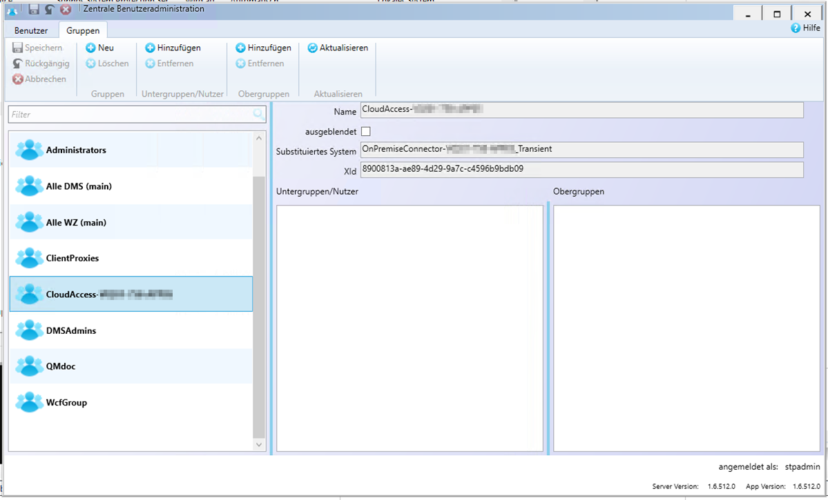Click the Hinzufügen icon in the Obergruppen section

pos(240,48)
